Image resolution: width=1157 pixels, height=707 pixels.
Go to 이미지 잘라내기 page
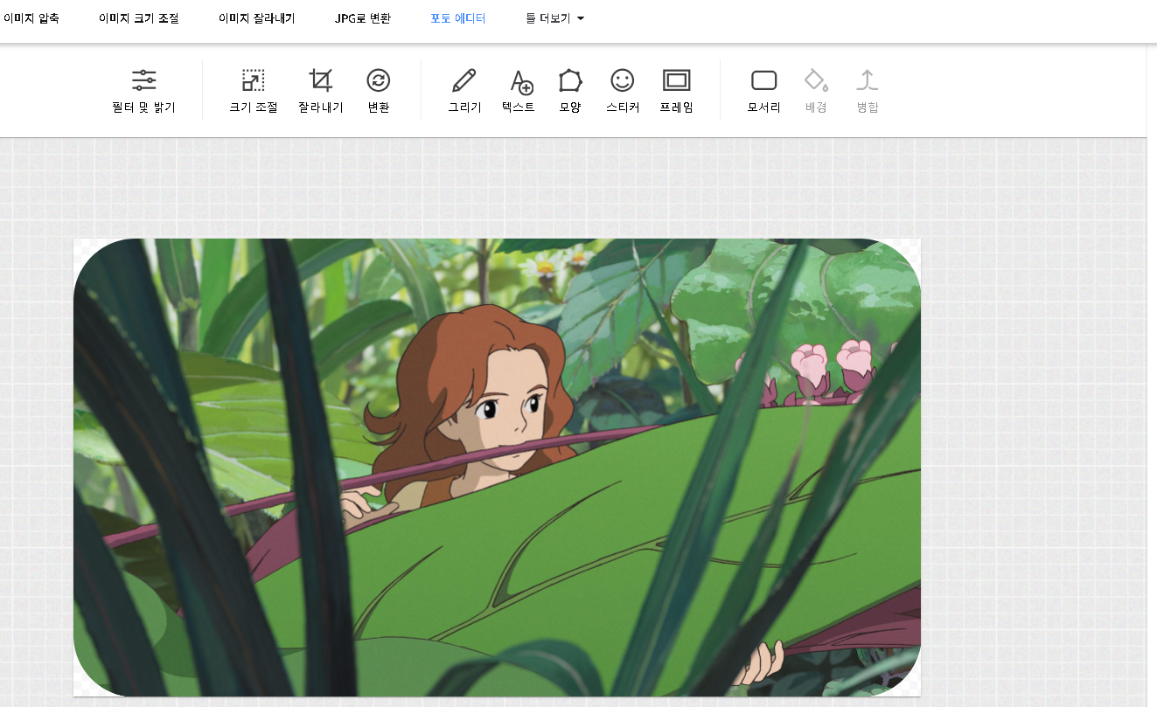coord(257,18)
